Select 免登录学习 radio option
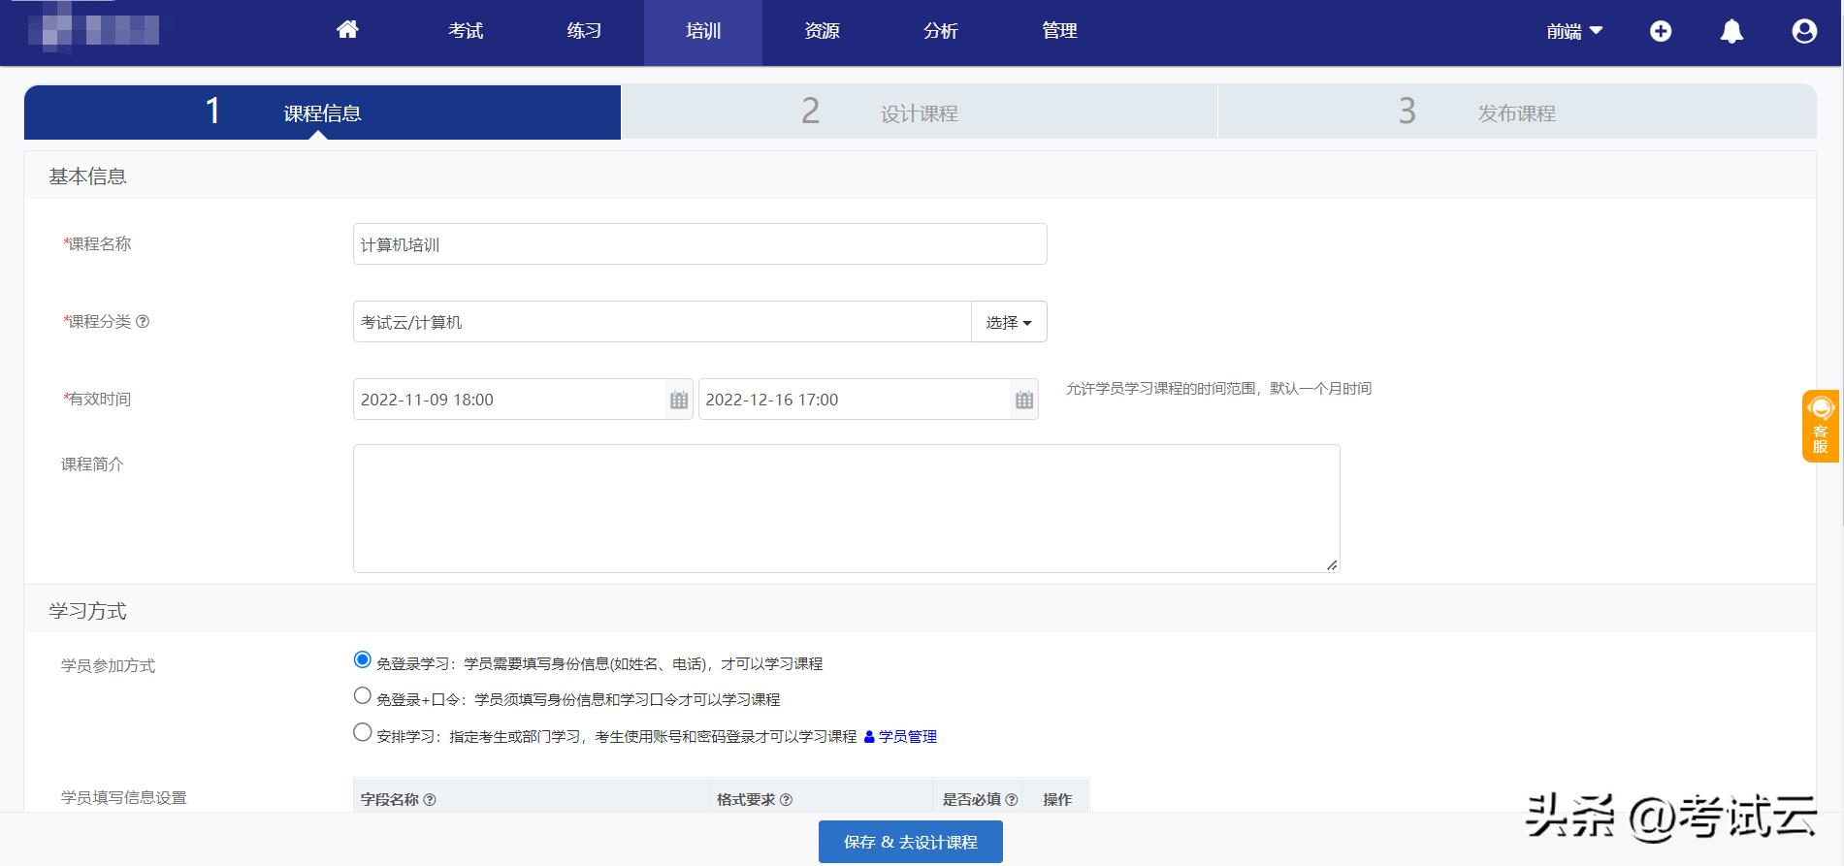Image resolution: width=1844 pixels, height=866 pixels. (363, 659)
